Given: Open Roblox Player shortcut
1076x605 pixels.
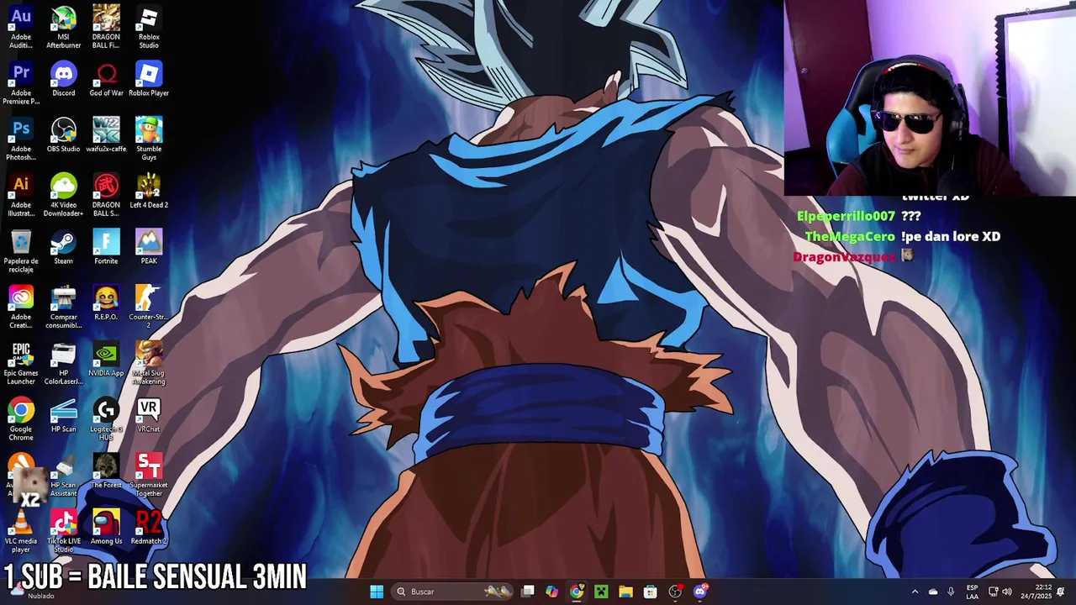Looking at the screenshot, I should [149, 80].
